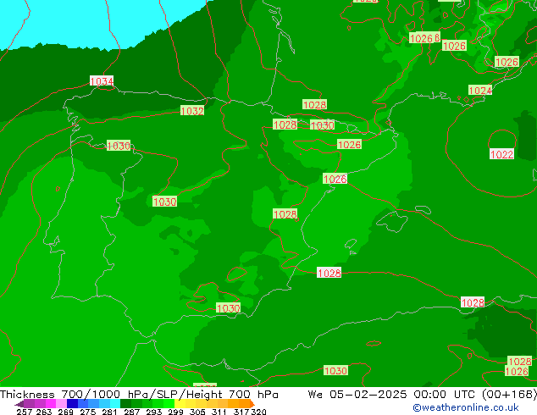Click the 1034 pressure contour label

point(102,81)
